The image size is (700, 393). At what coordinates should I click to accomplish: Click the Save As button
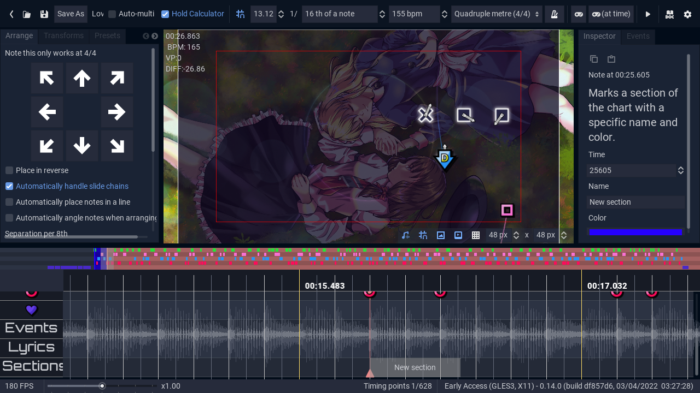71,14
